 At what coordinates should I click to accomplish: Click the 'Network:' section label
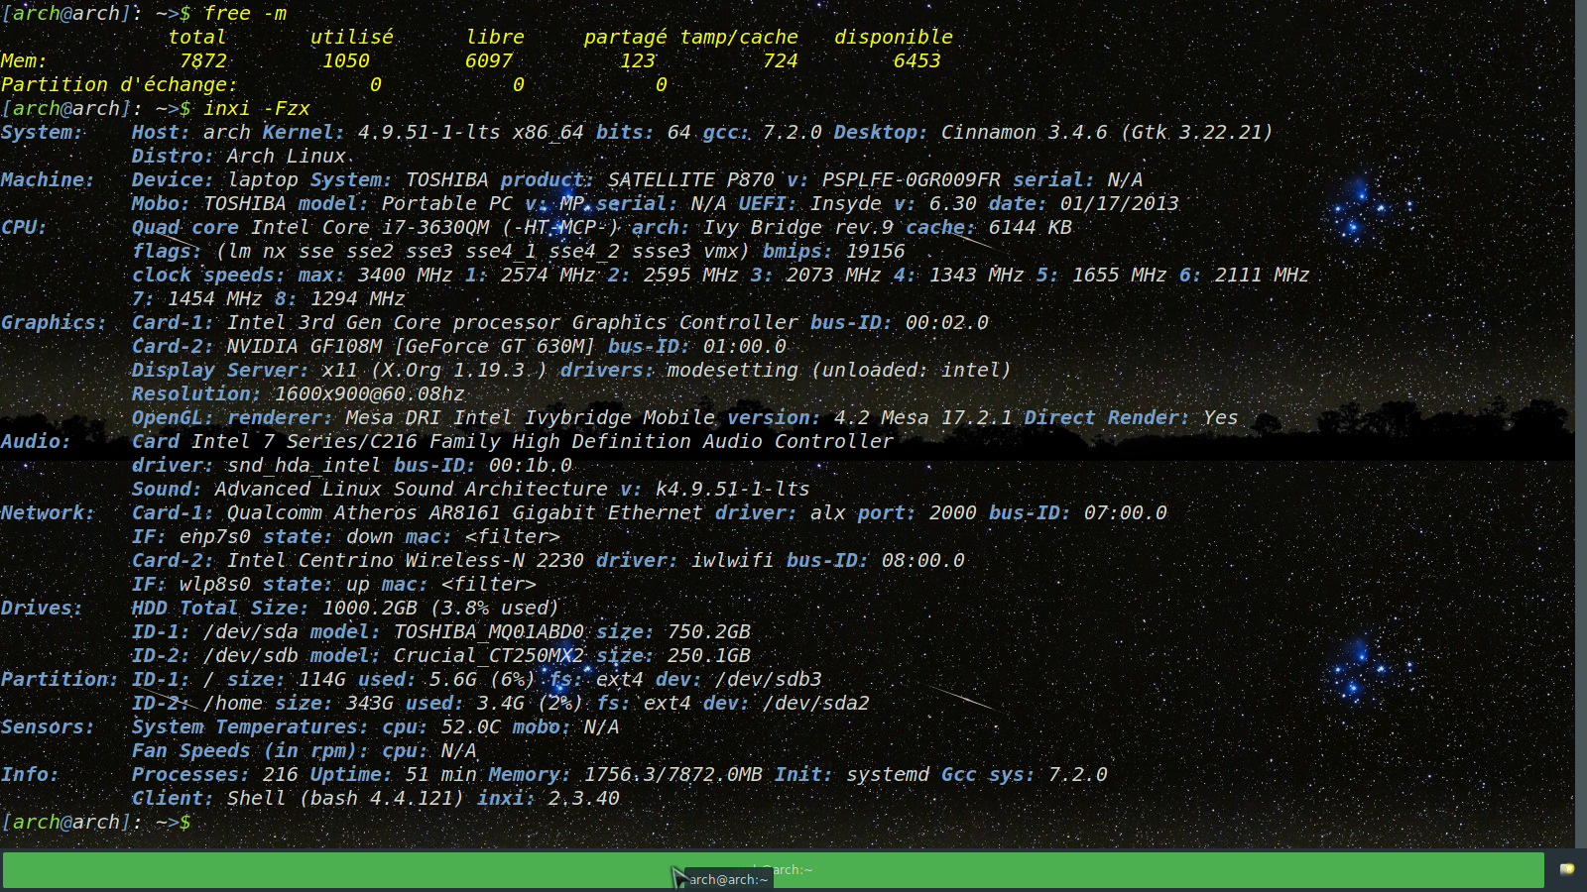pos(48,513)
